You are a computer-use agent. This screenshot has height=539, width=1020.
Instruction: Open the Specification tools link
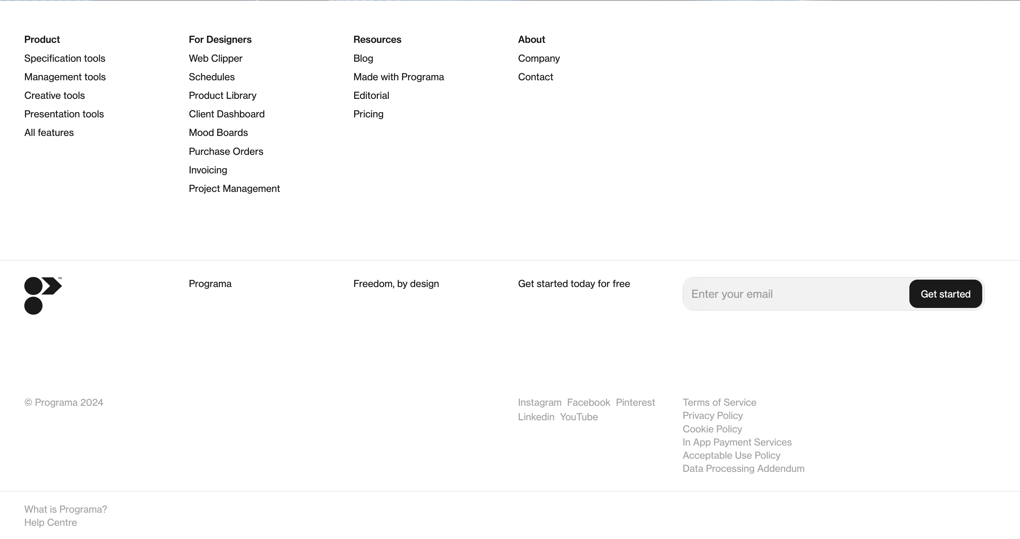(64, 58)
